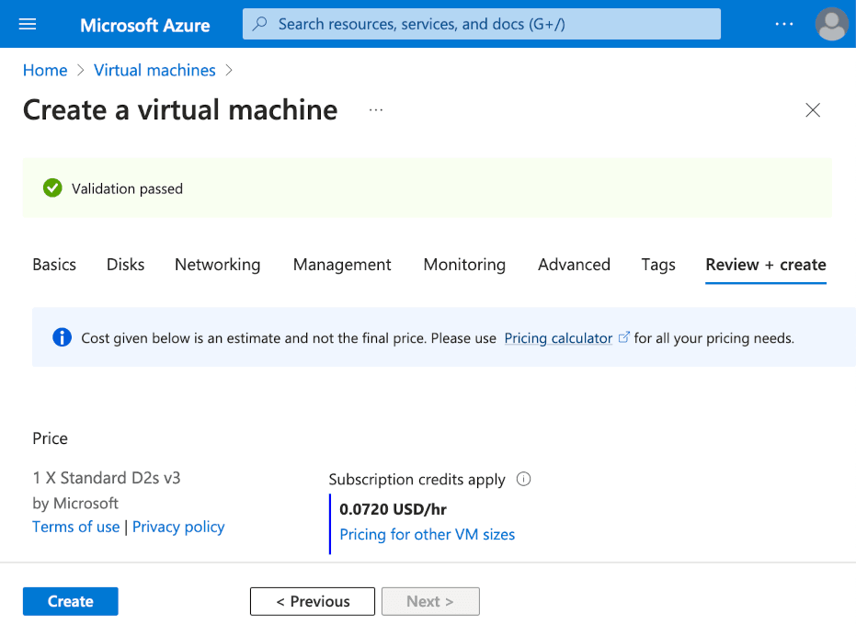This screenshot has width=856, height=636.
Task: Select the Networking tab
Action: pyautogui.click(x=217, y=265)
